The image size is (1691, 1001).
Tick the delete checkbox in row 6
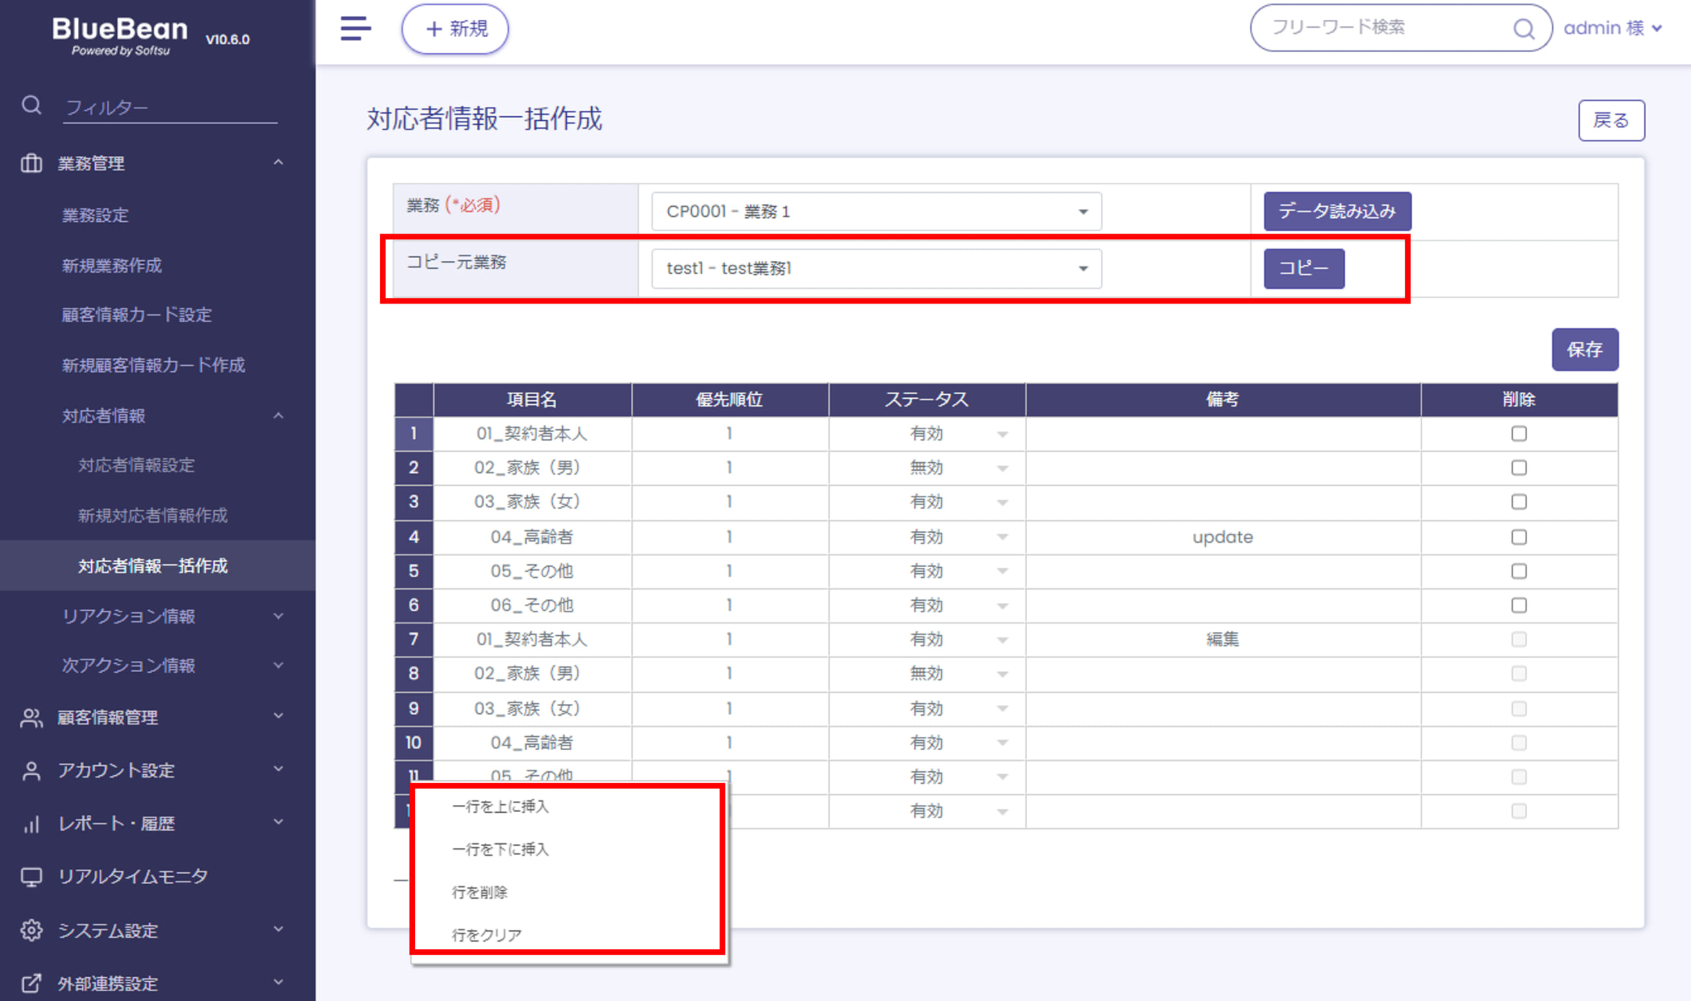tap(1518, 605)
